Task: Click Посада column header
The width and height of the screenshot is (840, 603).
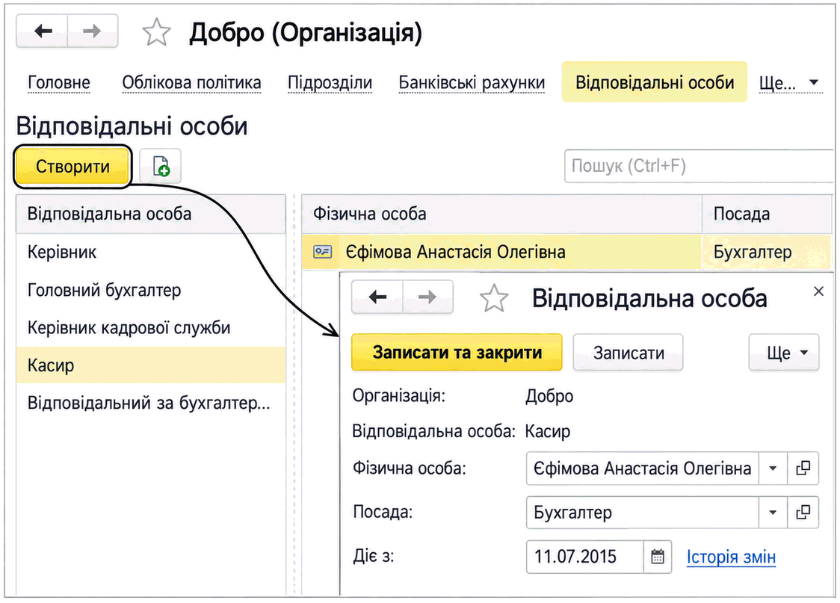Action: click(768, 214)
